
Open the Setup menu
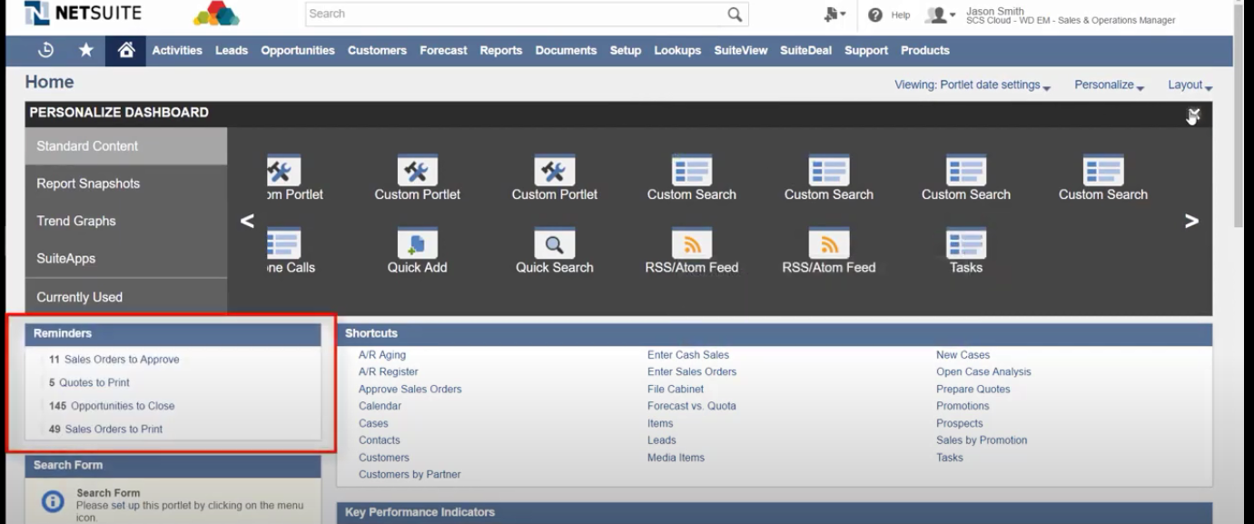[x=626, y=51]
